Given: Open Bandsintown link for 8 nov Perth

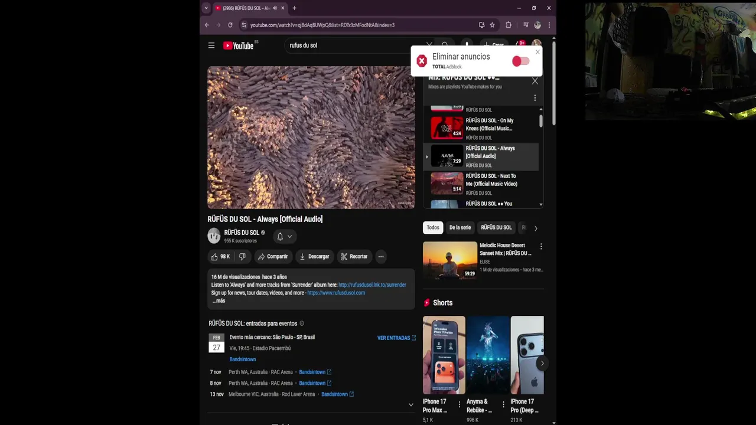Looking at the screenshot, I should coord(315,383).
